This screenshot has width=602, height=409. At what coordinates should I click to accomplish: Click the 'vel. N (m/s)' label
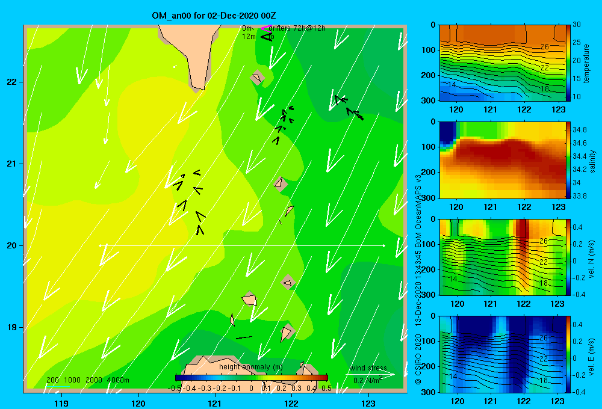click(592, 259)
